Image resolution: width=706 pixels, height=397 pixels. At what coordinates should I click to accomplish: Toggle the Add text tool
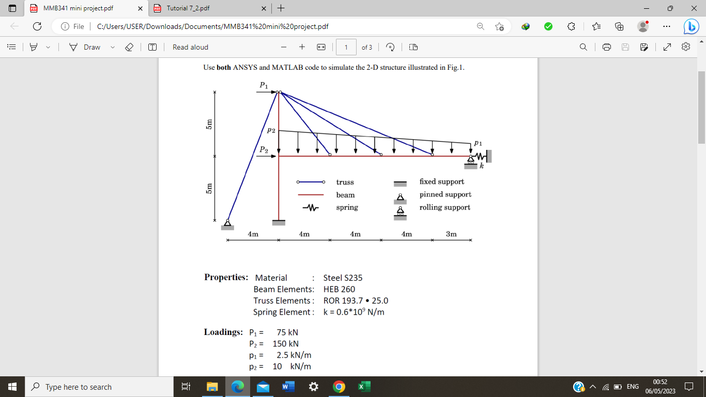pos(152,47)
